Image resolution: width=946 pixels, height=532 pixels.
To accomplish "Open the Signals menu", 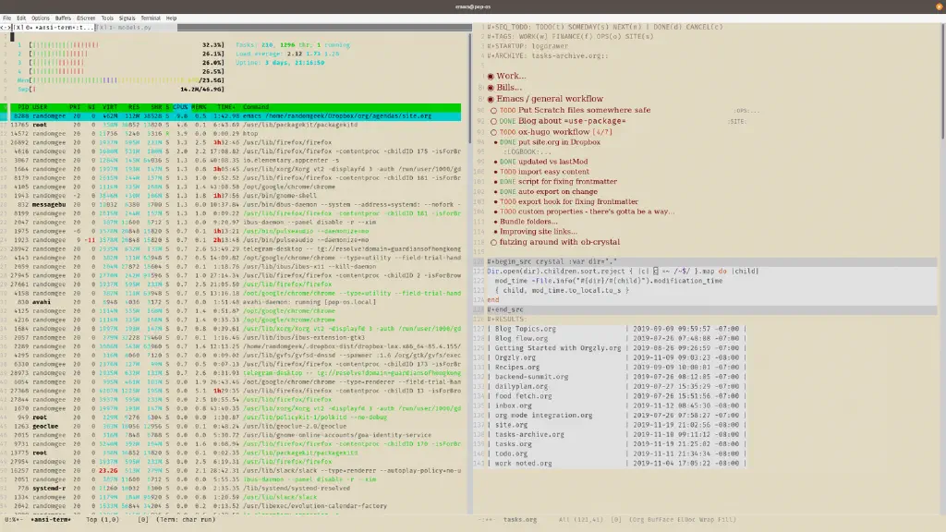I will pyautogui.click(x=129, y=17).
